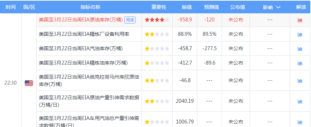
Task: Open the 美国至3月22日当周EIA原油库存(万桶) link
Action: (81, 20)
